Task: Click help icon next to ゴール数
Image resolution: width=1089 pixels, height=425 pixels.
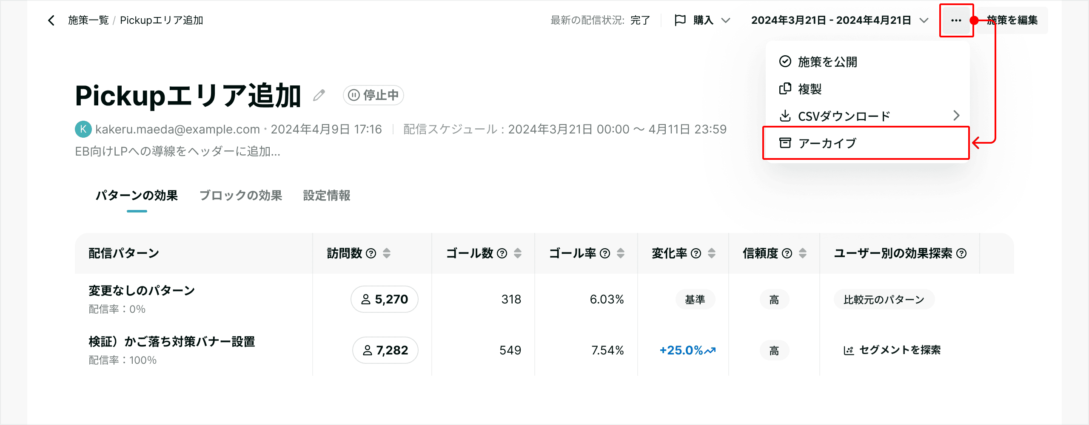Action: click(502, 253)
